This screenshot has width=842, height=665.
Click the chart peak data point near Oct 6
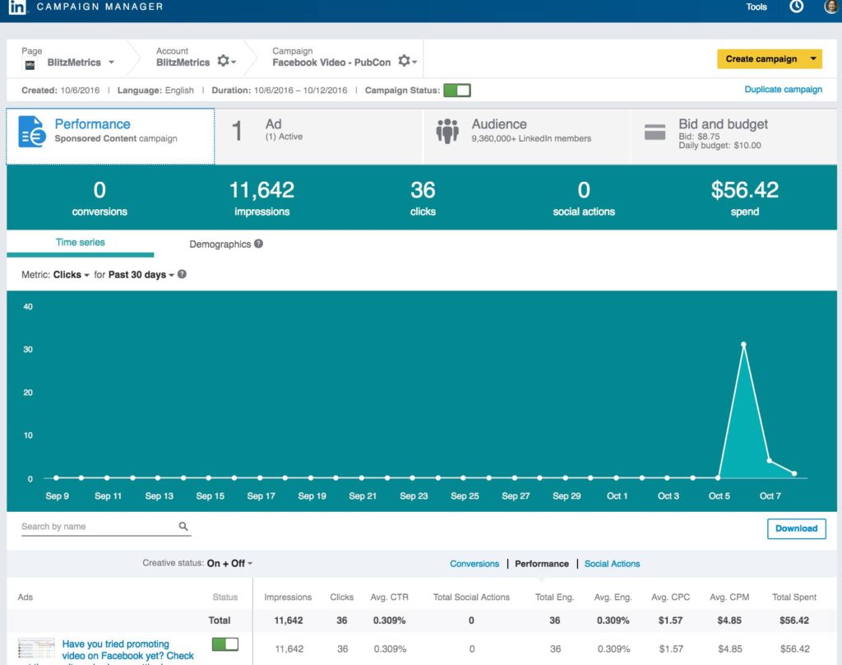tap(743, 344)
